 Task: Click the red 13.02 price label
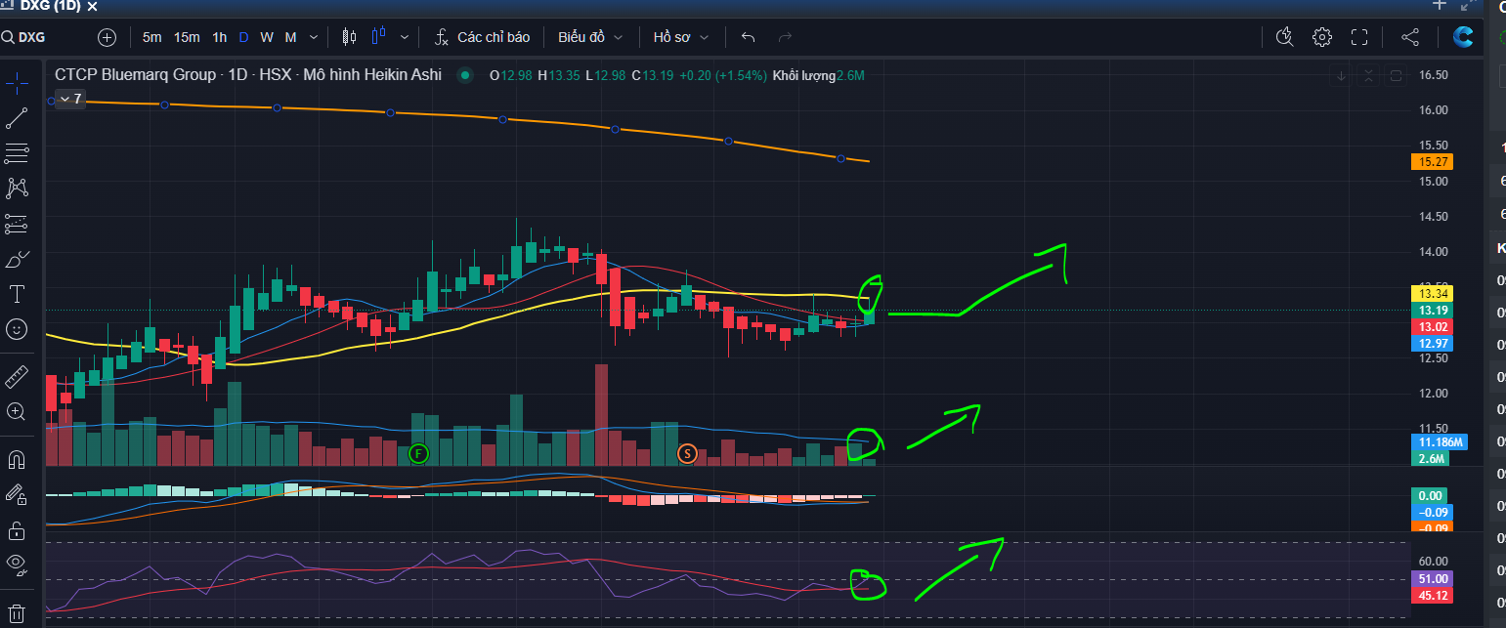1433,326
